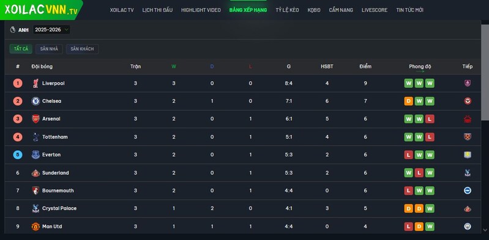This screenshot has height=240, width=489.
Task: Click the Phong độ column header arrow
Action: [x=420, y=71]
